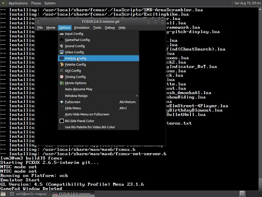Image resolution: width=262 pixels, height=197 pixels.
Task: Open the Emulation menu
Action: 82,28
